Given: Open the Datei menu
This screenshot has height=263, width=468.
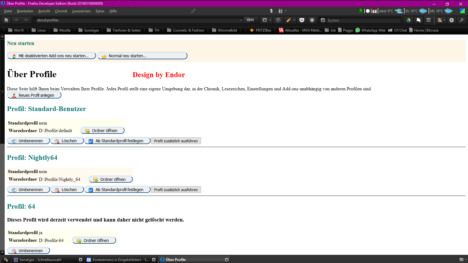Looking at the screenshot, I should pyautogui.click(x=8, y=11).
